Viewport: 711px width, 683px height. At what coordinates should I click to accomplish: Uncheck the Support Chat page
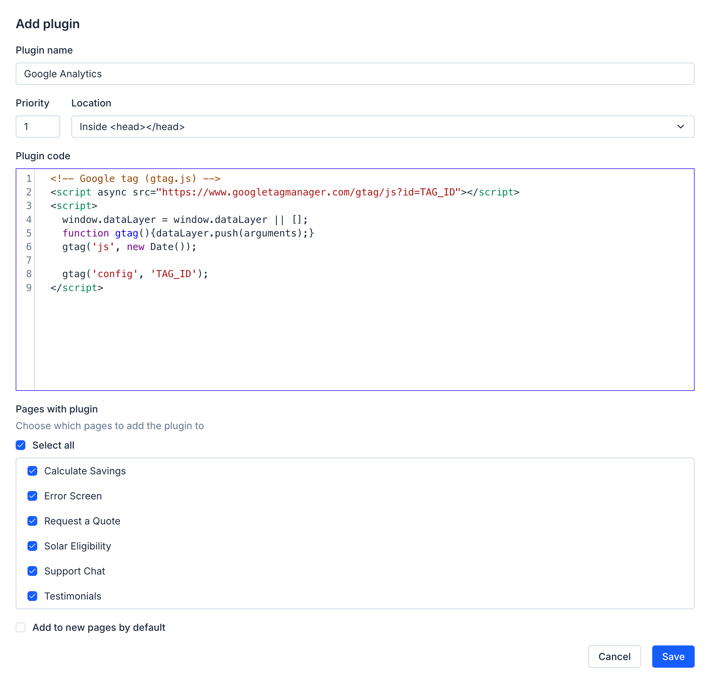pos(32,571)
